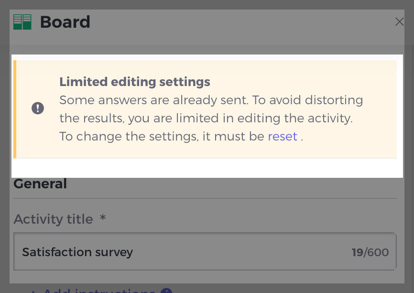
Task: Click the green Board activity icon
Action: pos(22,22)
